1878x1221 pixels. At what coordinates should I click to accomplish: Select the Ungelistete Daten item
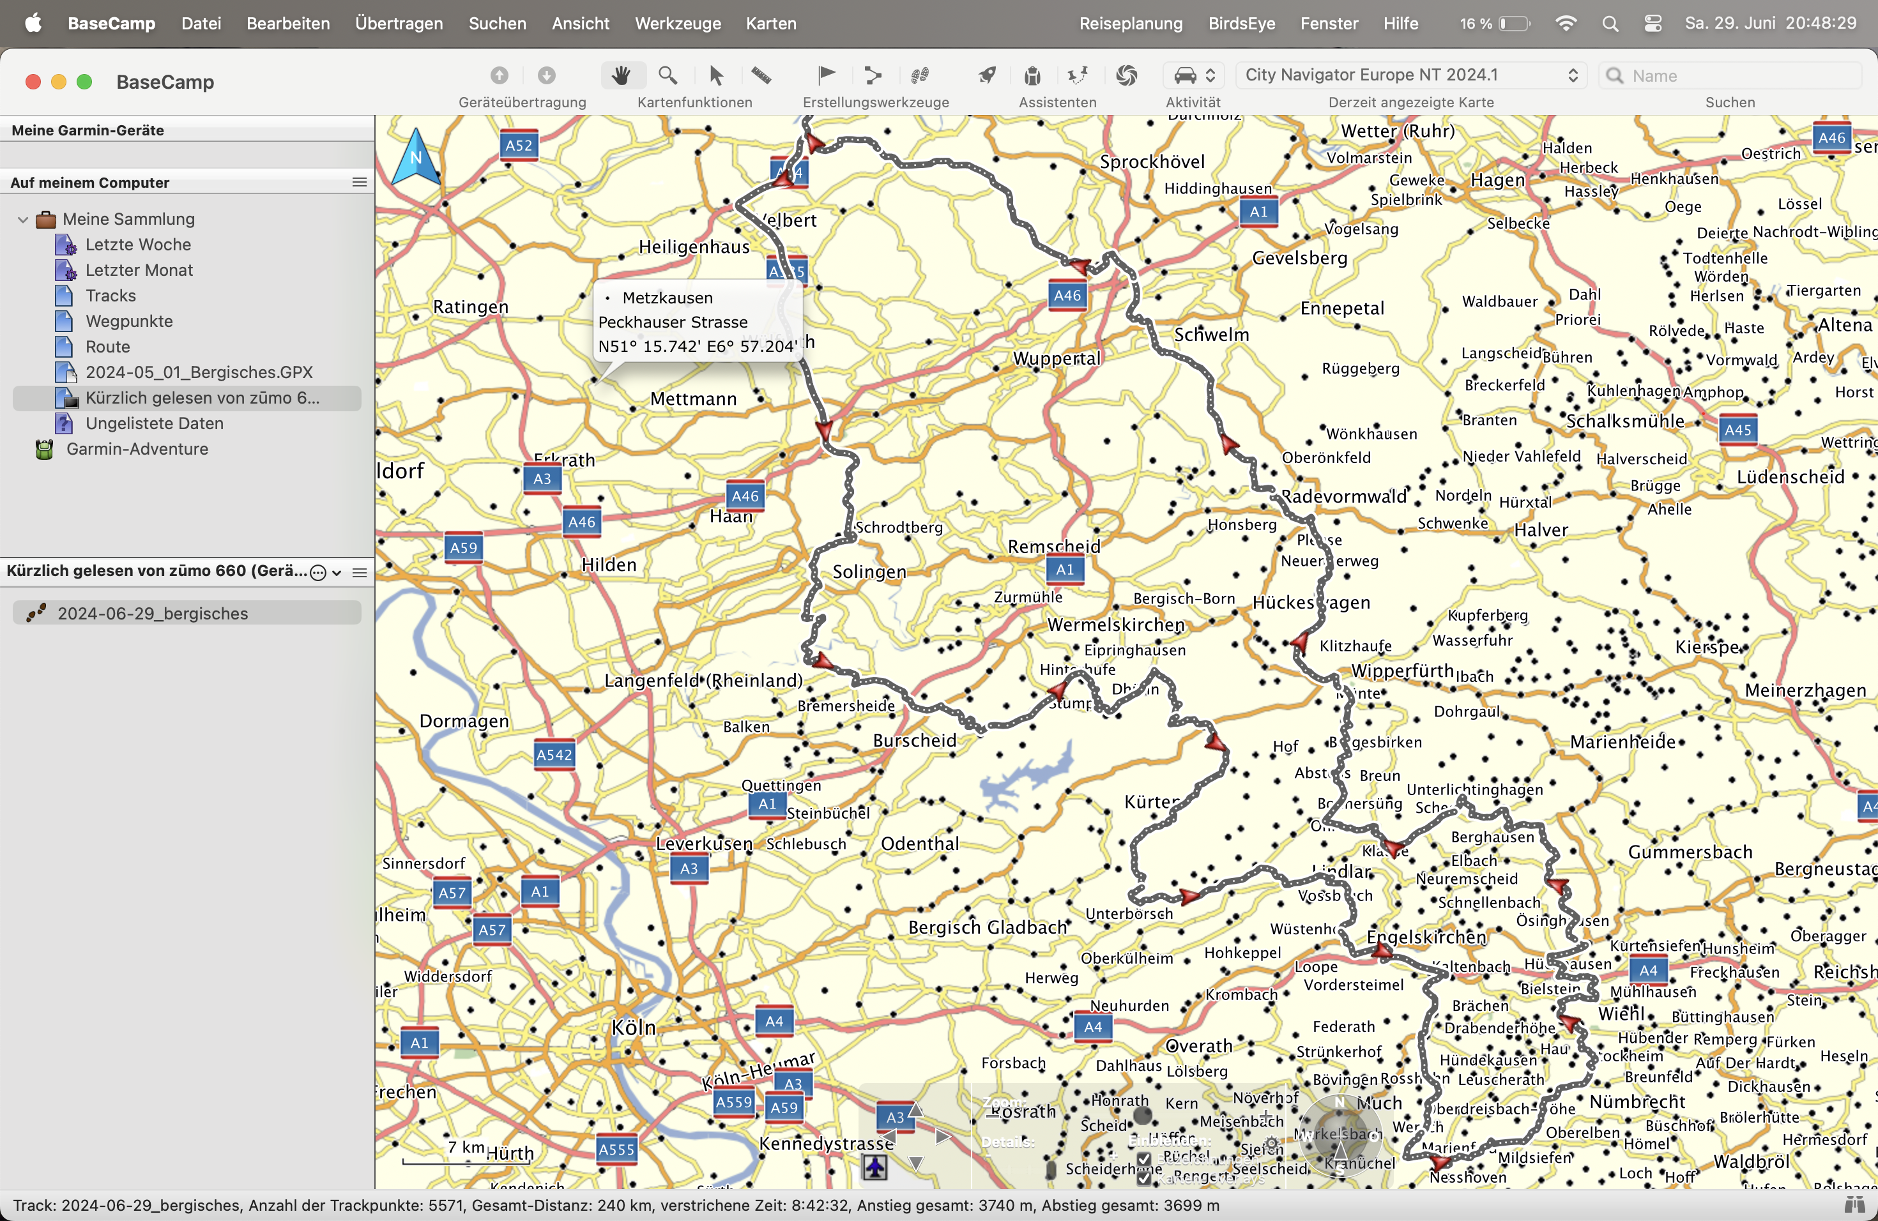[x=154, y=423]
